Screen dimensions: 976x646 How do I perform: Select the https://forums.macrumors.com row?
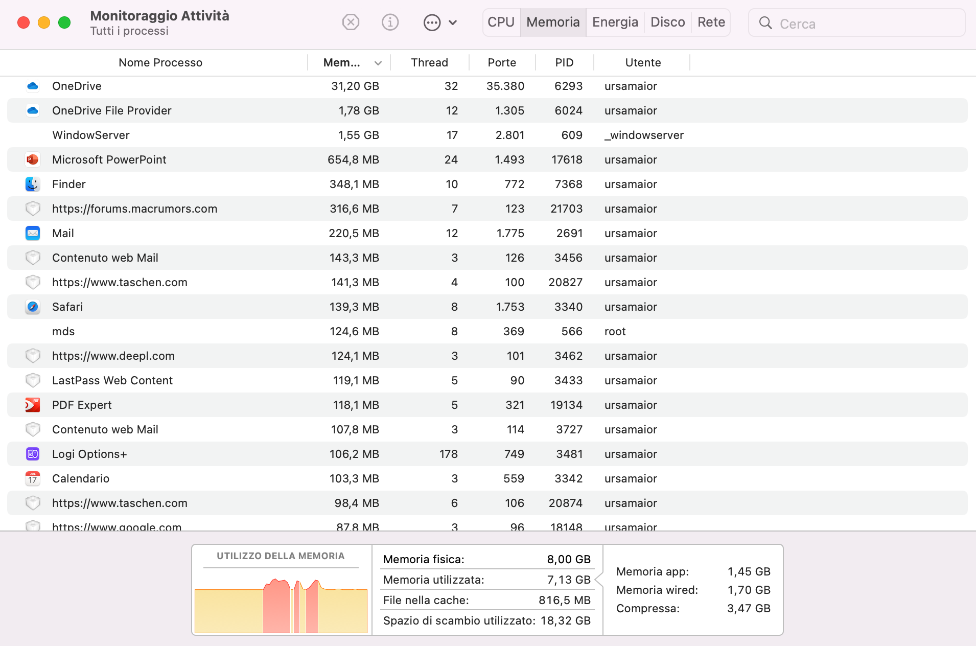487,209
